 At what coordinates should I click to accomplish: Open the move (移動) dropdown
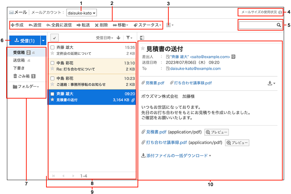coord(121,25)
